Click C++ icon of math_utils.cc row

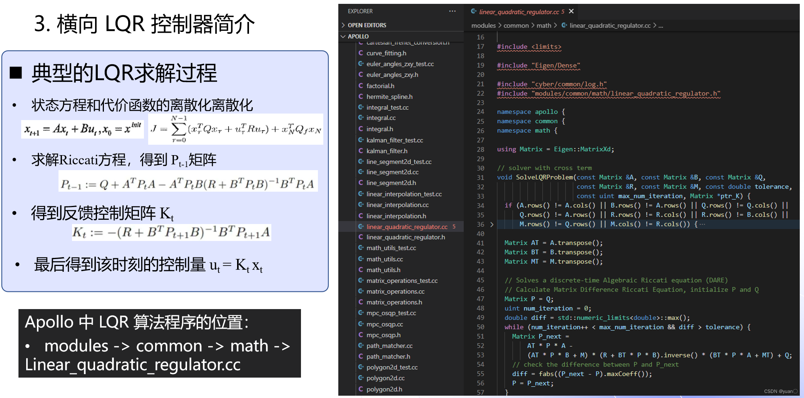[361, 259]
